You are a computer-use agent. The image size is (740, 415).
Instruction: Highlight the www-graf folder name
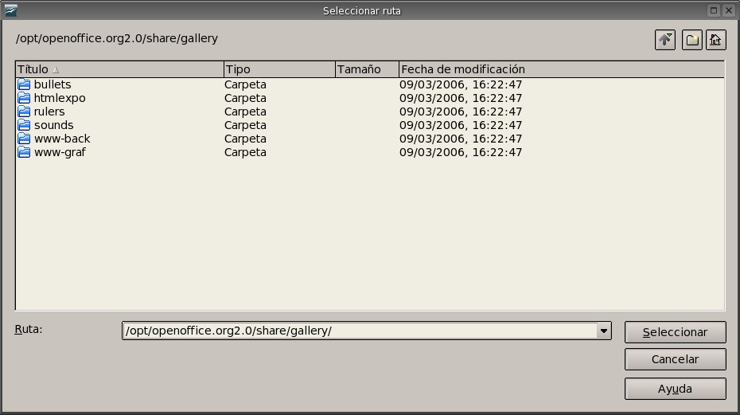coord(60,152)
